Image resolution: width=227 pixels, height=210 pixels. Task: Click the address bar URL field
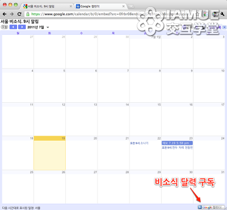coord(112,14)
